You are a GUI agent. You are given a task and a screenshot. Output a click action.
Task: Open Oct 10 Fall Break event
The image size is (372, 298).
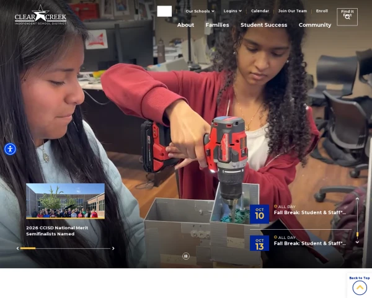pos(310,212)
